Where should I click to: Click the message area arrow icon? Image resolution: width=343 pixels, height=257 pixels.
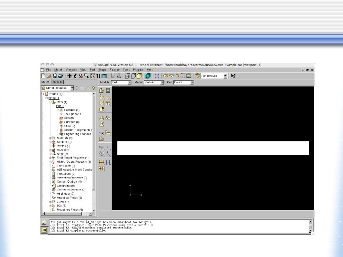click(x=44, y=223)
